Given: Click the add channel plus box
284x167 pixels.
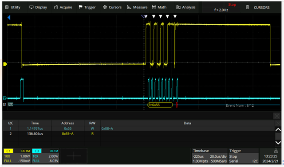Looking at the screenshot, I should point(74,156).
